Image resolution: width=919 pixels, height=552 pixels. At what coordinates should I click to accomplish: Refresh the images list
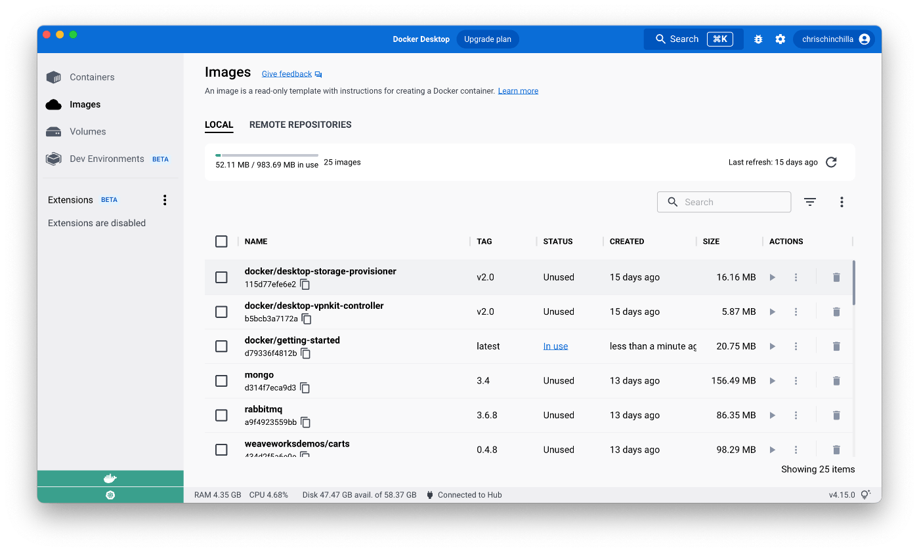click(x=831, y=162)
